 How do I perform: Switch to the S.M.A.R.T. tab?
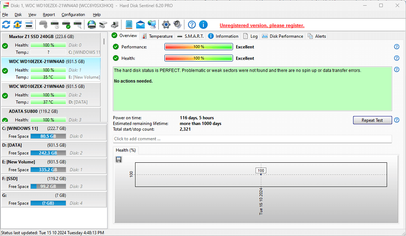pos(190,36)
